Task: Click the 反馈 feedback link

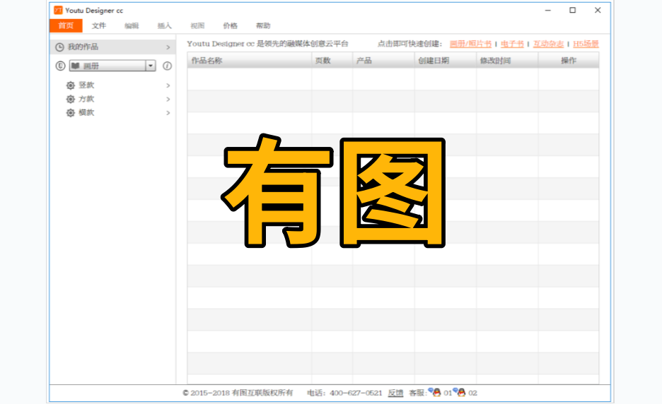Action: point(395,393)
